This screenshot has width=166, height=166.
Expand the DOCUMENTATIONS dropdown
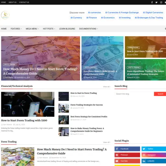[89, 29]
